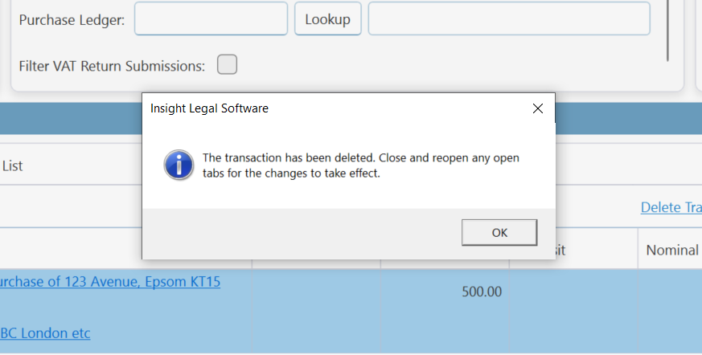Image resolution: width=702 pixels, height=355 pixels.
Task: Click the Purchase Ledger label
Action: 72,20
